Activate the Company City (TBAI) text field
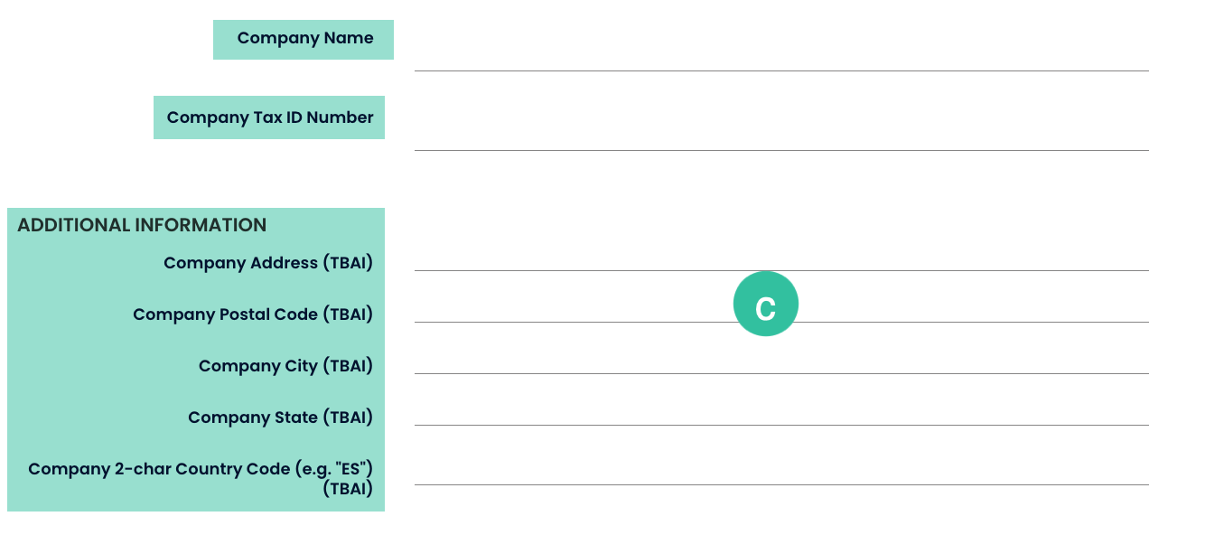Screen dimensions: 1205x535 pyautogui.click(x=781, y=359)
